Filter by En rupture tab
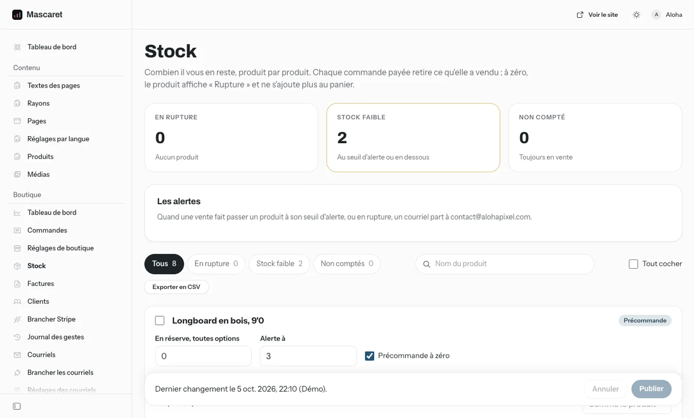 pos(216,264)
